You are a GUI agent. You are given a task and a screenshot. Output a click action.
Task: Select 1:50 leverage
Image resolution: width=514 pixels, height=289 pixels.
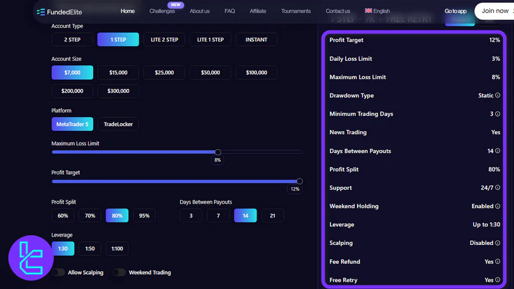pos(90,248)
